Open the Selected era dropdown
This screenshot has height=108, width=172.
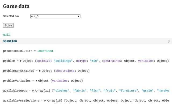tap(55, 16)
